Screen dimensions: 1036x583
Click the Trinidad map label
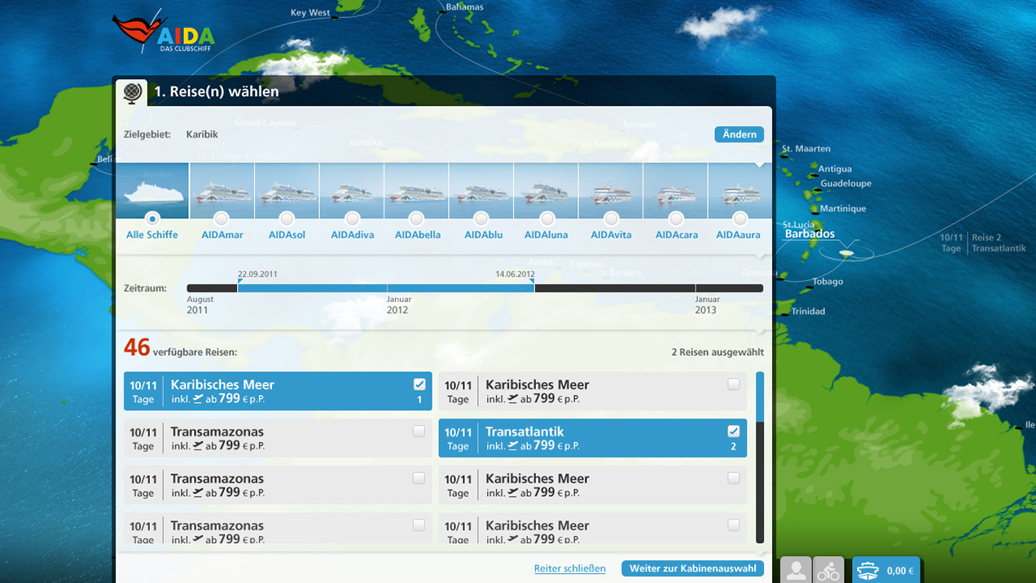click(x=808, y=311)
